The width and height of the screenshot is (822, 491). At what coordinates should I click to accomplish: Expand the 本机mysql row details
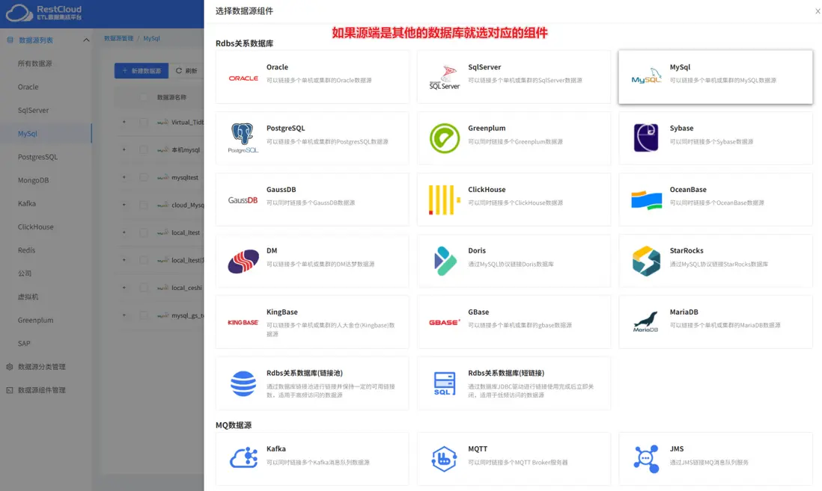tap(124, 149)
